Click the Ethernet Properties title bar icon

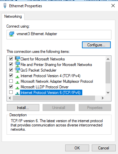5,6
